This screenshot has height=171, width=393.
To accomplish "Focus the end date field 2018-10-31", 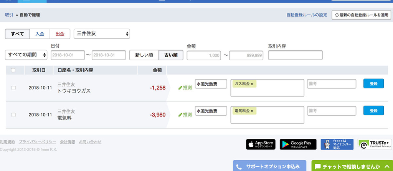I will coord(109,55).
